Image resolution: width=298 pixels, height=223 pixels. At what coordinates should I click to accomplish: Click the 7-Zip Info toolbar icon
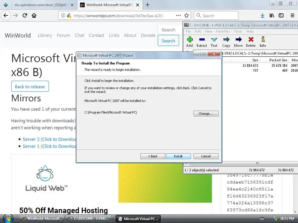pos(263,39)
